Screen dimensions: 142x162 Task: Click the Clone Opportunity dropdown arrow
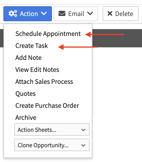pos(83,145)
